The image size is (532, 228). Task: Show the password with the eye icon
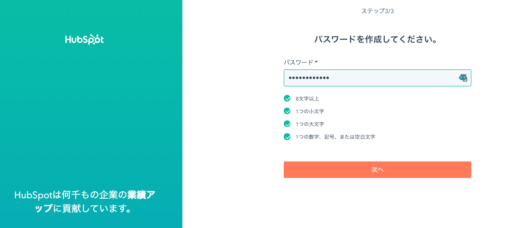(463, 78)
